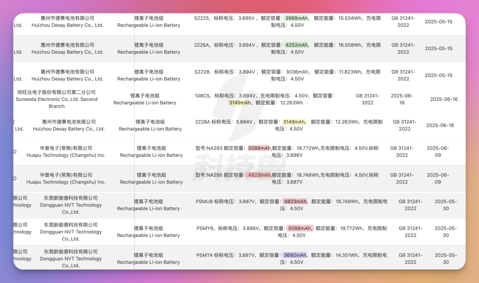Click GB 31241-2022 in the PSMT4 row
This screenshot has width=479, height=283.
[x=411, y=259]
